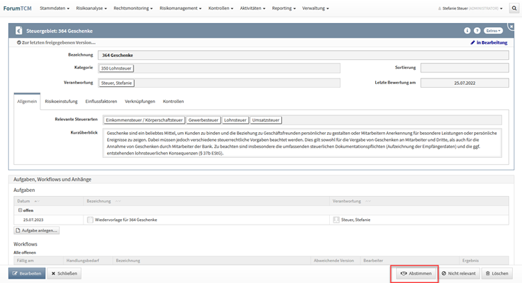Click the Sortierung input field
Viewport: 522px width, 283px height.
463,68
